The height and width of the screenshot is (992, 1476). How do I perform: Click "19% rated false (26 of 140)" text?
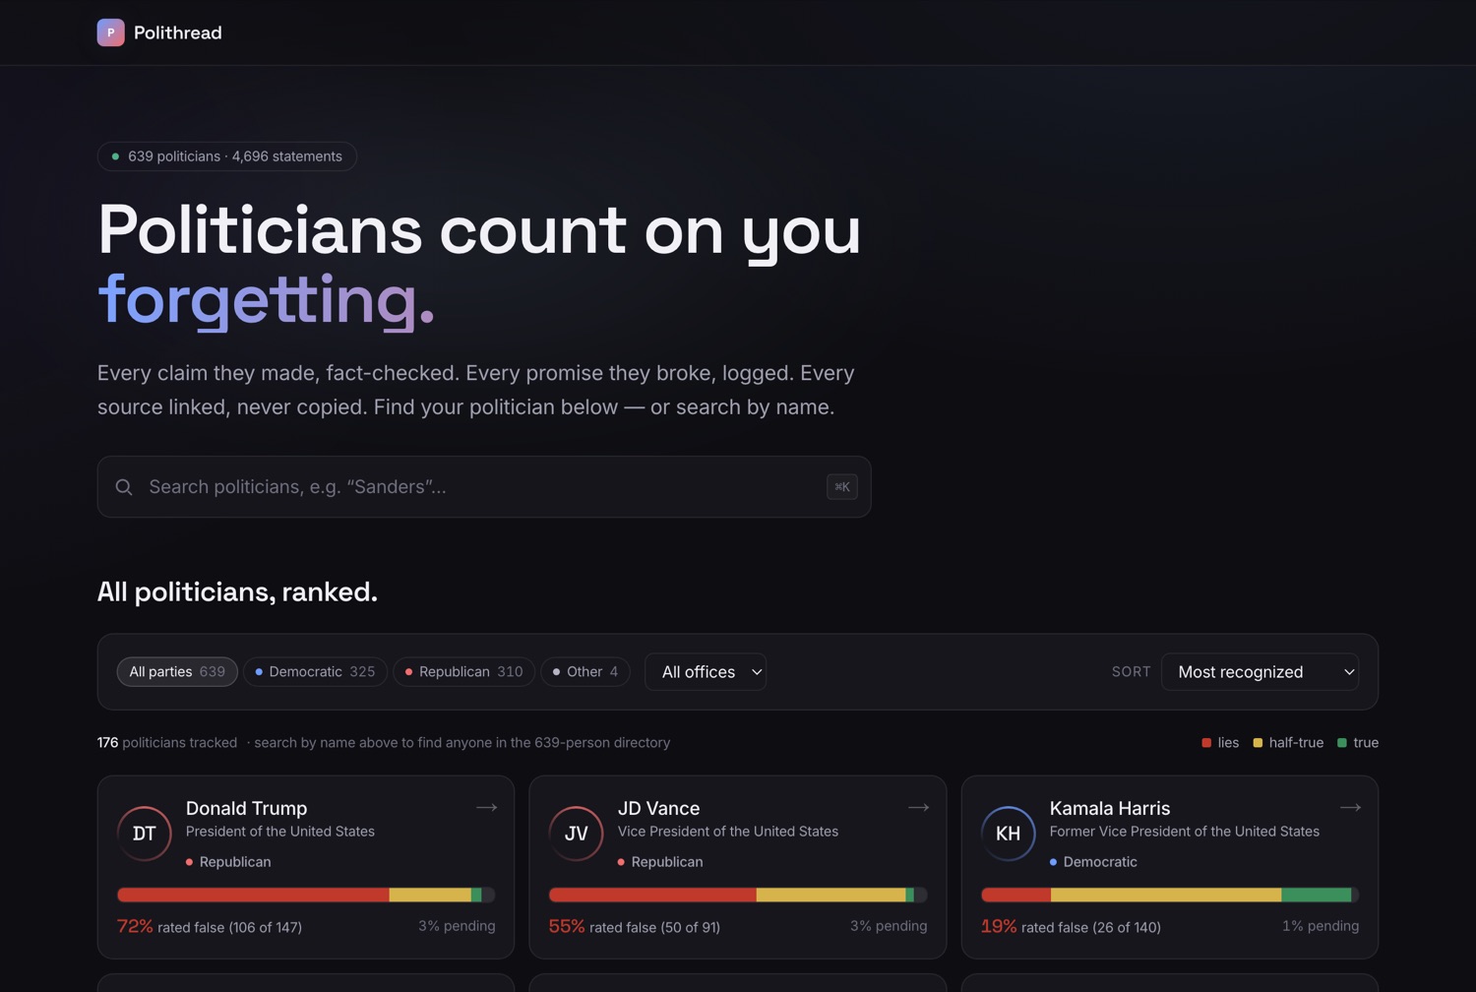coord(1071,927)
